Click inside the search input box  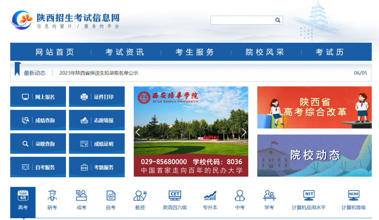pyautogui.click(x=242, y=20)
